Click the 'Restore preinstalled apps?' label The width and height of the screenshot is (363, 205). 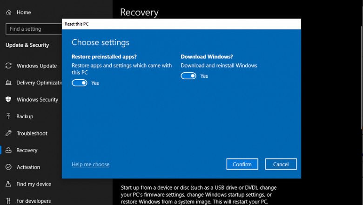pyautogui.click(x=104, y=56)
